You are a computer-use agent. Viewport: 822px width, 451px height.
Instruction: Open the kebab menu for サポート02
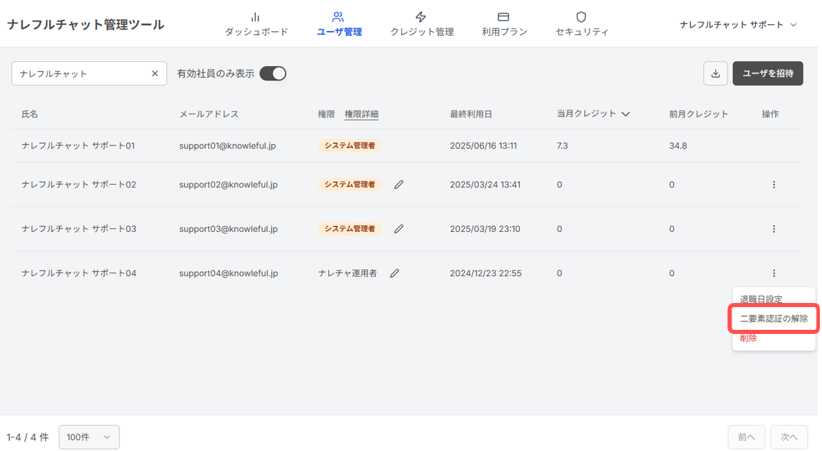(x=774, y=185)
